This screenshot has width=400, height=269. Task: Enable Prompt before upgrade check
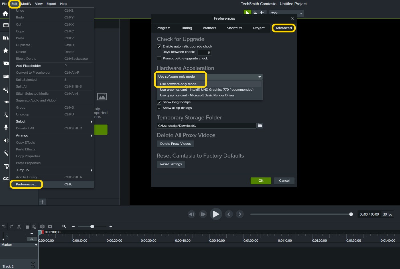pyautogui.click(x=159, y=59)
